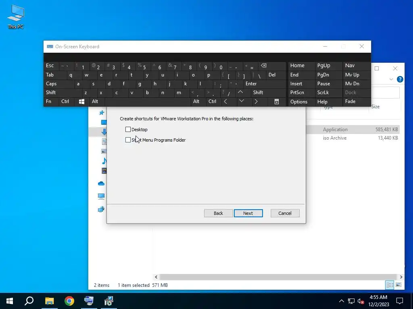Open taskbar Search
413x309 pixels.
tap(29, 301)
